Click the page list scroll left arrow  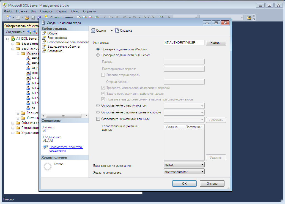[43, 116]
